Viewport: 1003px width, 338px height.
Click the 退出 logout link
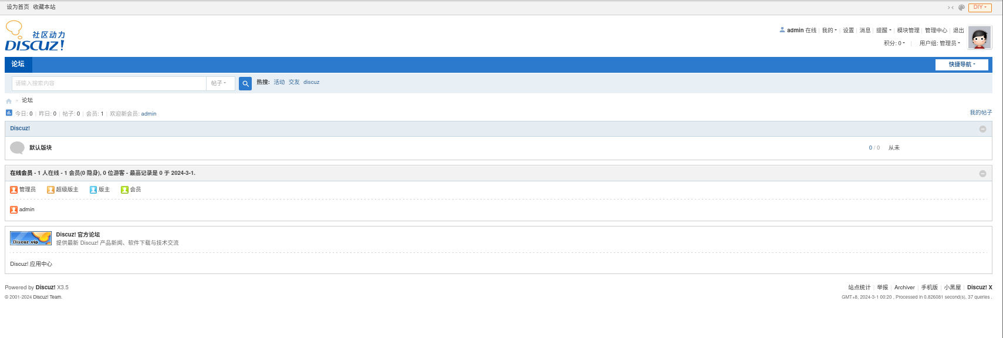pos(958,31)
